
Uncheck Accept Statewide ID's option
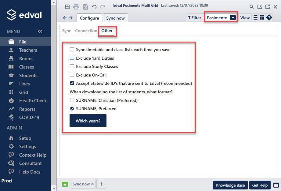[72, 83]
